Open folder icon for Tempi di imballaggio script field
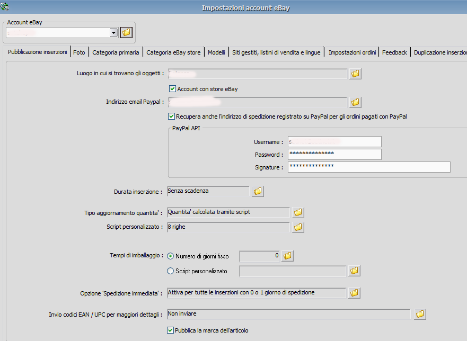467x341 pixels. point(354,271)
